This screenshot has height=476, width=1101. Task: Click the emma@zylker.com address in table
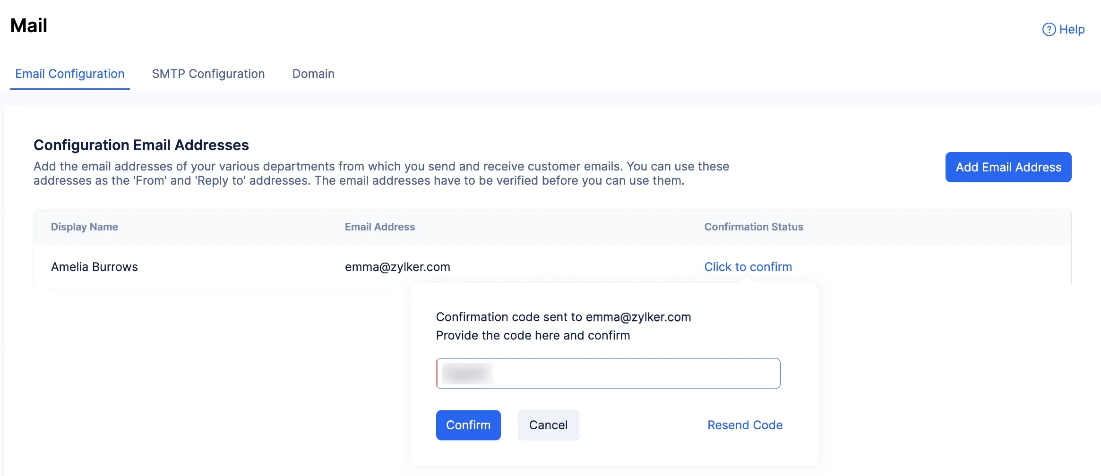click(x=397, y=267)
